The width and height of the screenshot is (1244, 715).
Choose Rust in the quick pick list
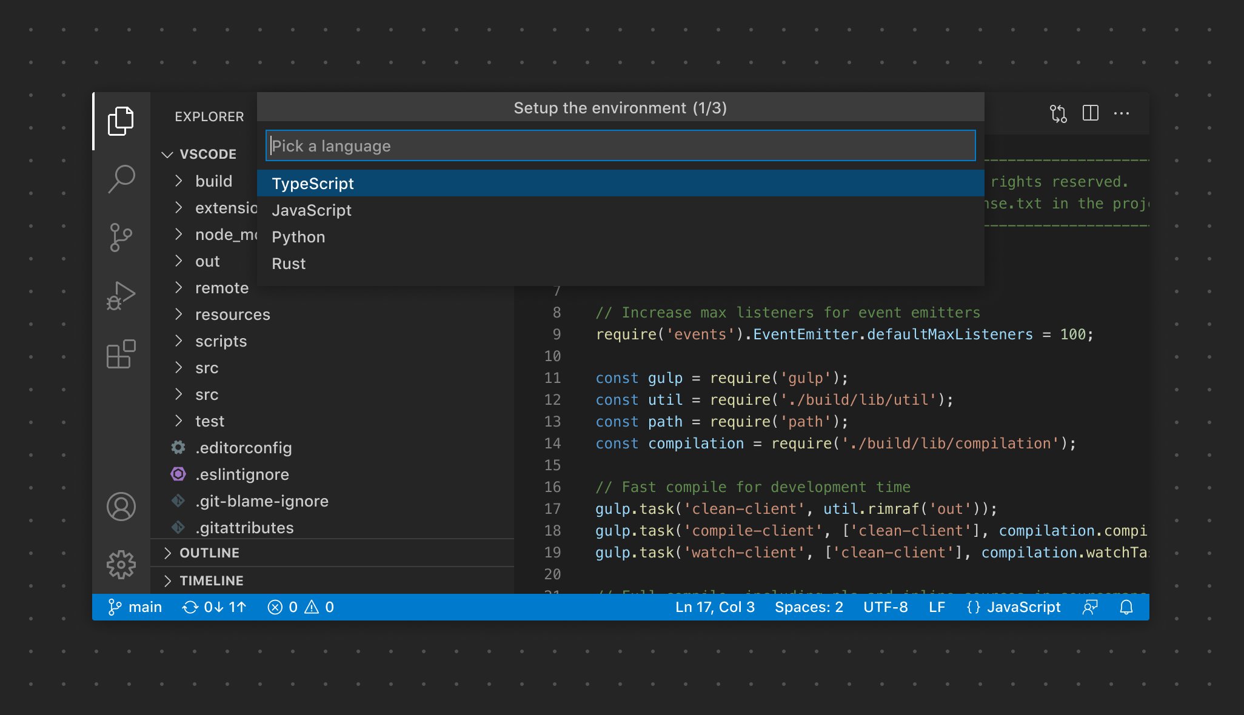pos(289,264)
